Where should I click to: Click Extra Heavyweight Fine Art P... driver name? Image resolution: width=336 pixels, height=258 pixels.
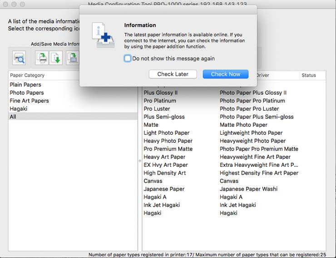[259, 165]
